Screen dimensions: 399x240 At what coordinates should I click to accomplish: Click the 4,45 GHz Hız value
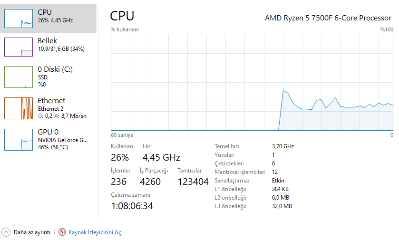(x=161, y=157)
